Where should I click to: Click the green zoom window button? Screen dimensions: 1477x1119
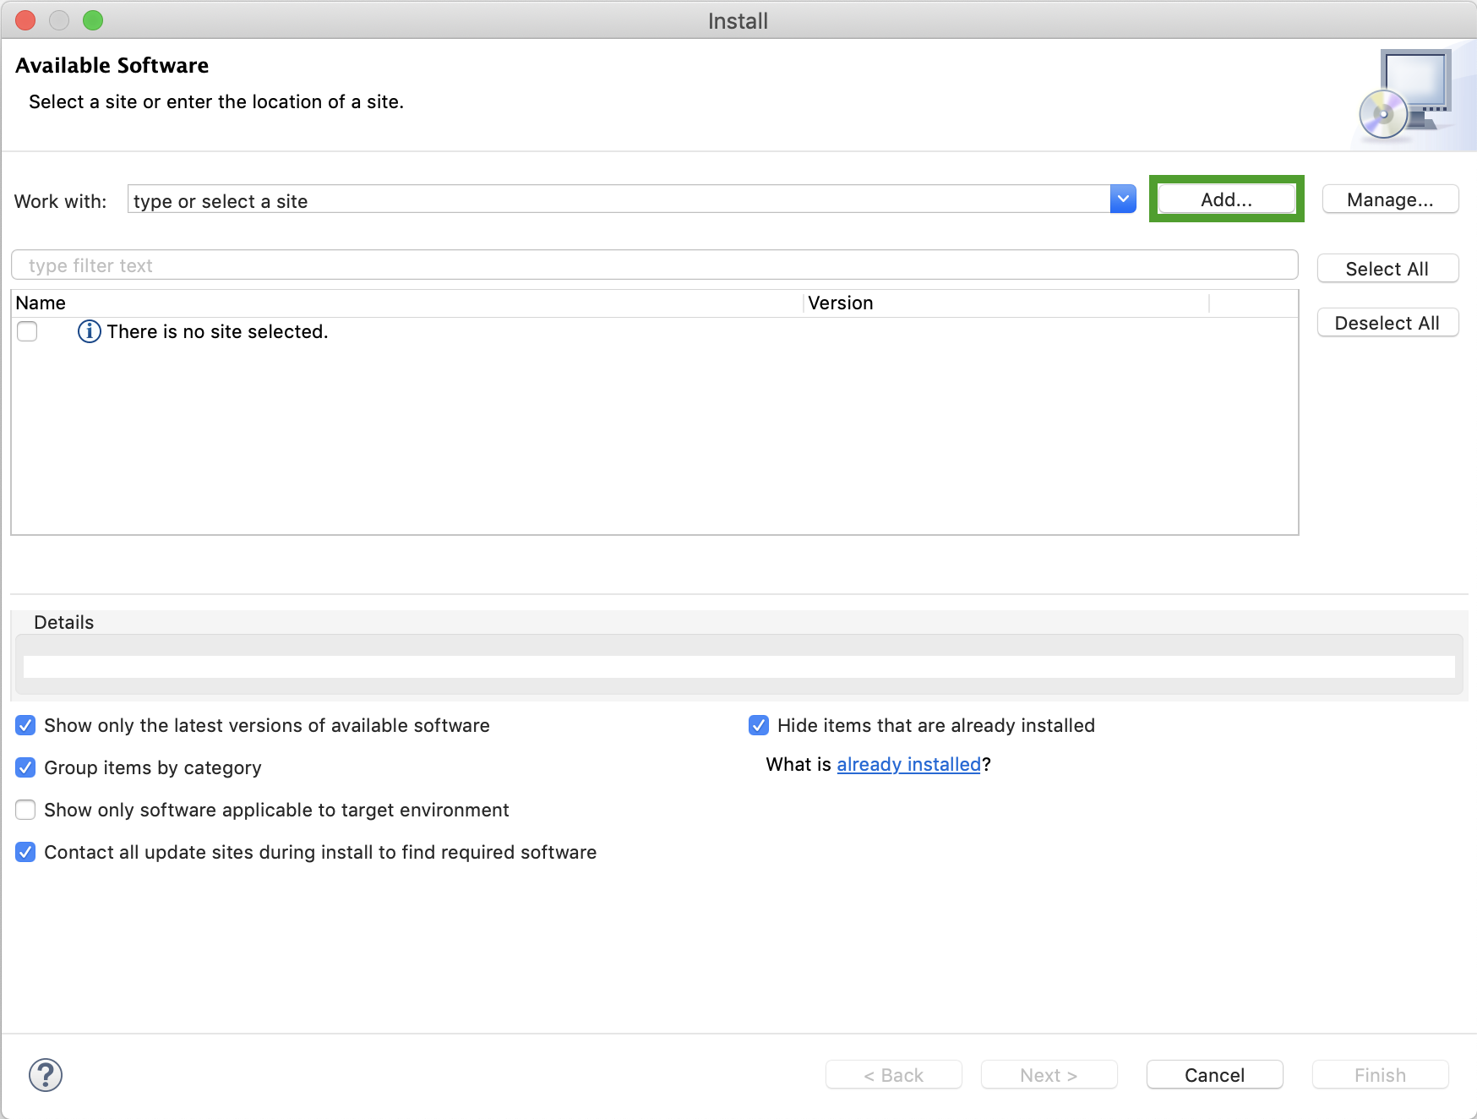point(93,20)
